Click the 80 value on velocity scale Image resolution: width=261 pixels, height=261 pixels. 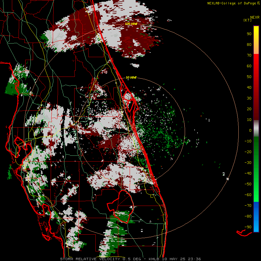click(249, 45)
